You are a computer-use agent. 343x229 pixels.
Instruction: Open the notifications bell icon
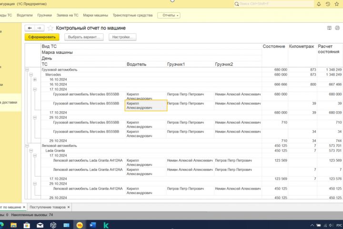[319, 4]
